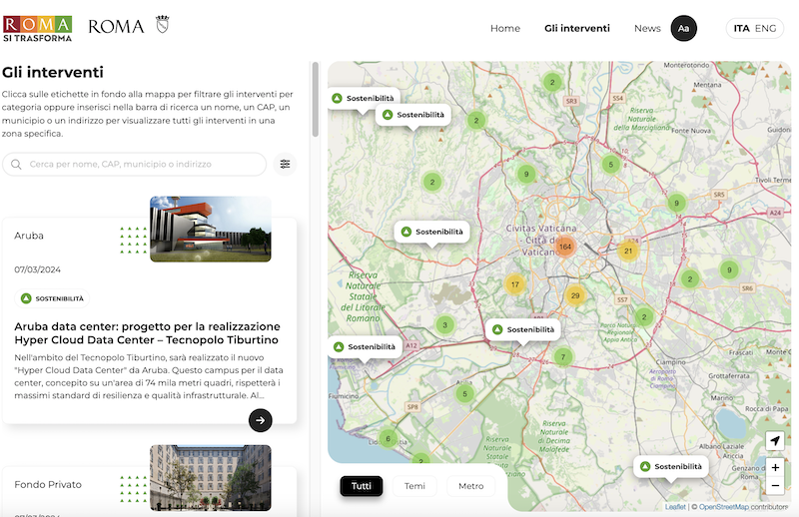This screenshot has height=517, width=799.
Task: Click the orange 164 cluster marker
Action: click(565, 247)
